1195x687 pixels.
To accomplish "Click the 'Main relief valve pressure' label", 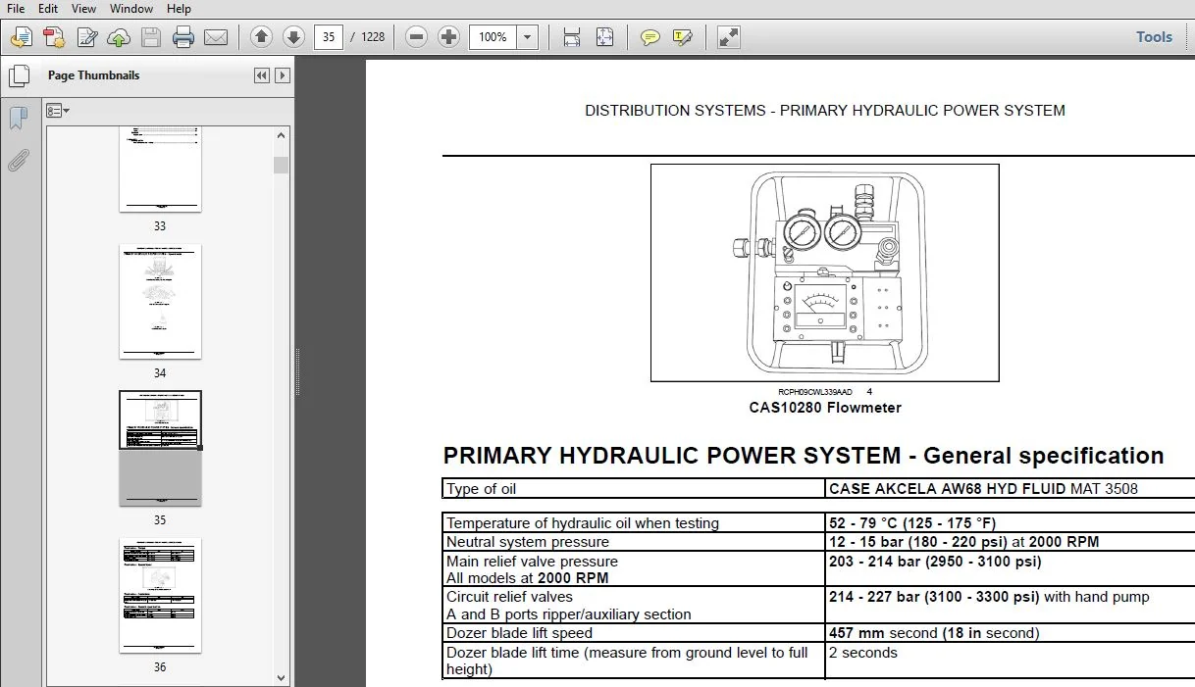I will tap(533, 562).
